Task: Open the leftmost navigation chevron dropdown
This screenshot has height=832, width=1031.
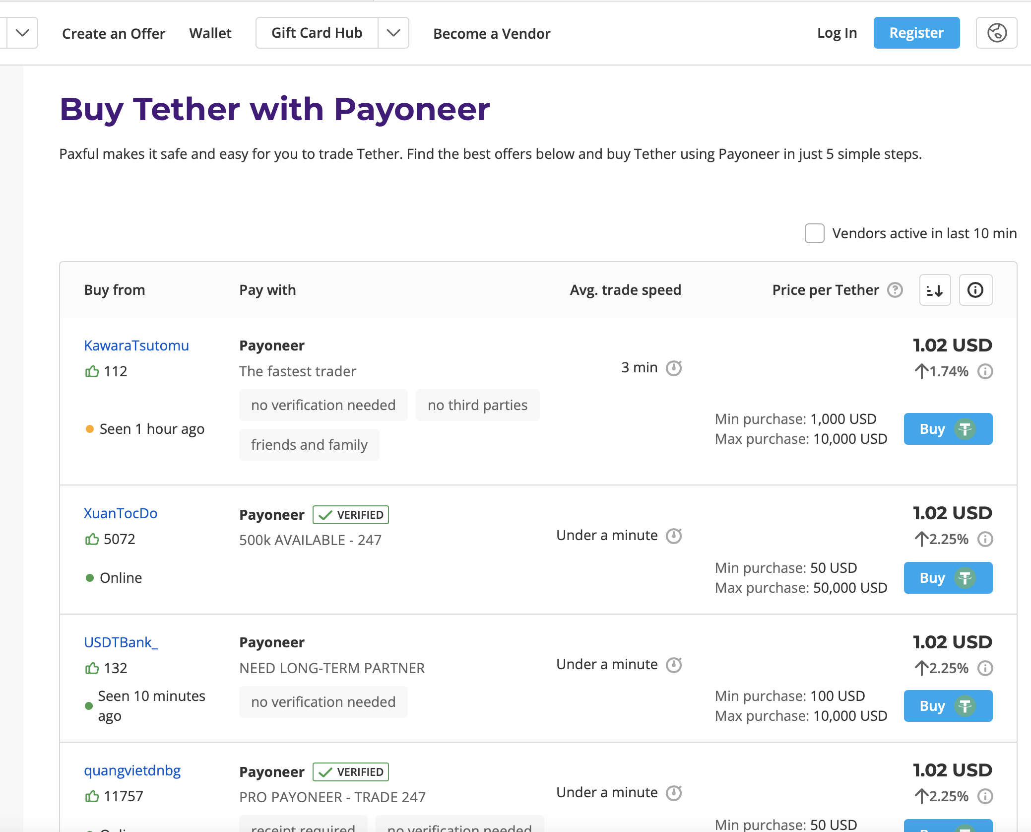Action: click(x=22, y=33)
